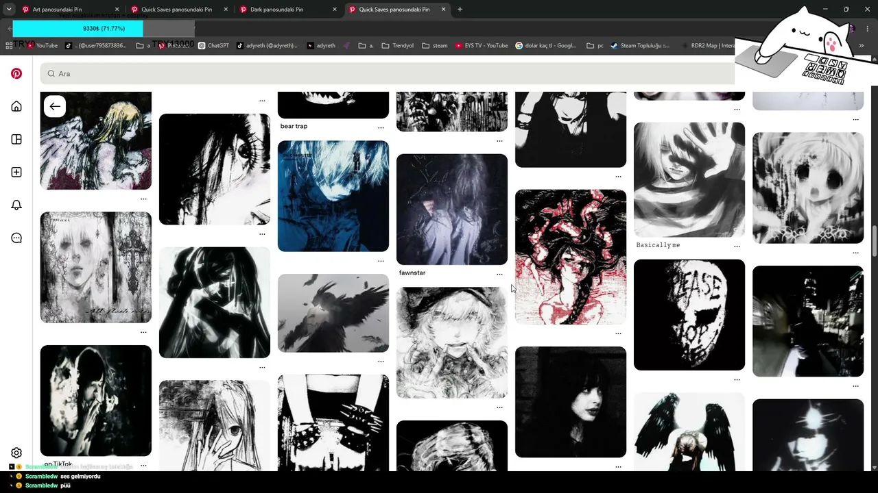Open the raised-hand striped shirt pin
Viewport: 878px width, 493px height.
tap(689, 179)
